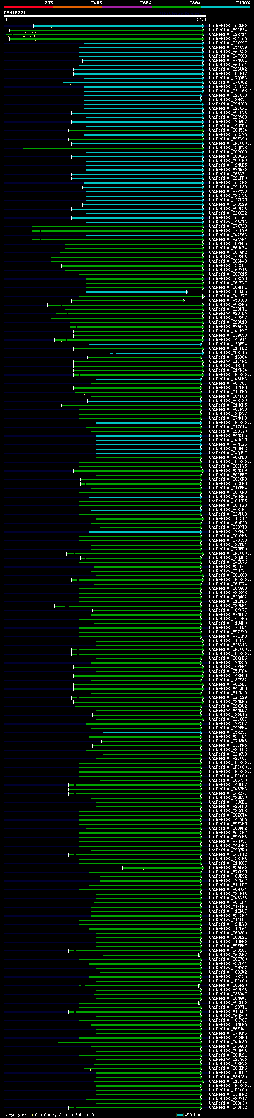This screenshot has height=1118, width=254.
Task: Click the orange ~40% legend segment
Action: click(78, 7)
